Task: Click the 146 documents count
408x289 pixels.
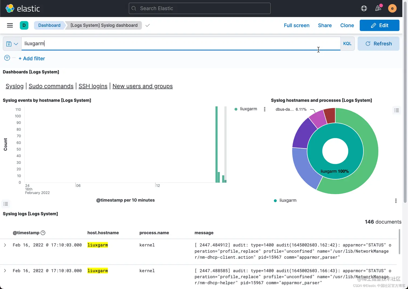Action: tap(383, 222)
